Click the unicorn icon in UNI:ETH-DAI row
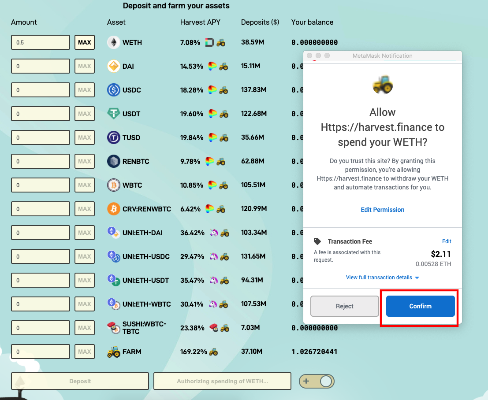Viewport: 488px width, 400px height. tap(214, 232)
